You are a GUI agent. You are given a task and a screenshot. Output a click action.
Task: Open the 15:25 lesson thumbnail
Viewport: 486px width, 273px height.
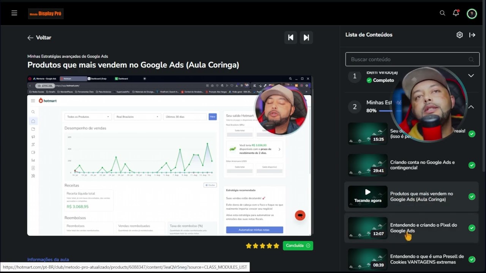[368, 133]
